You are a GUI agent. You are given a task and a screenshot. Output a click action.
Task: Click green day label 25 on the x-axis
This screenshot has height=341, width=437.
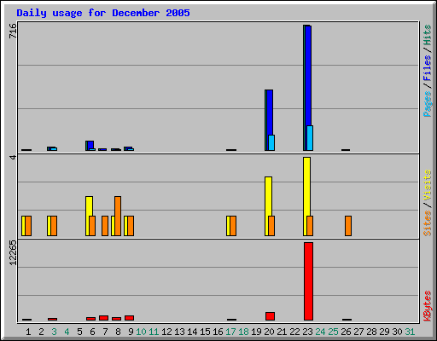(333, 332)
